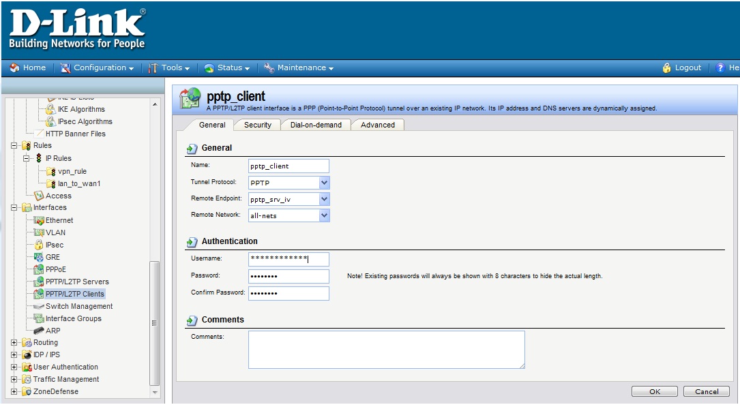Click the Home icon in the menu bar

[15, 68]
